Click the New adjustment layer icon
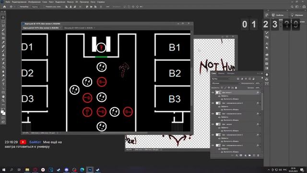The height and width of the screenshot is (173, 307). coord(245,155)
